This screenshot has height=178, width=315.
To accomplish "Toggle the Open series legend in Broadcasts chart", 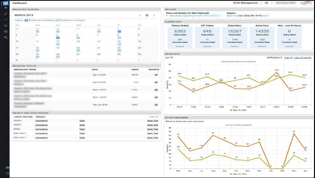I will pyautogui.click(x=234, y=110).
